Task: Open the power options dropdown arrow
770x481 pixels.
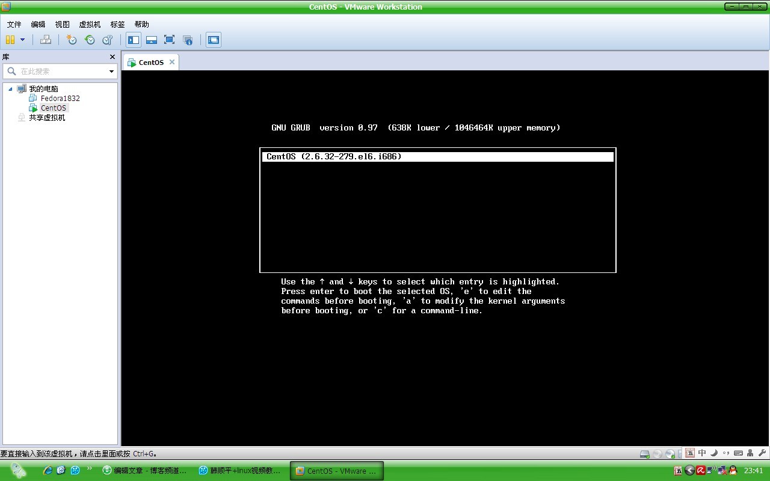Action: (23, 40)
